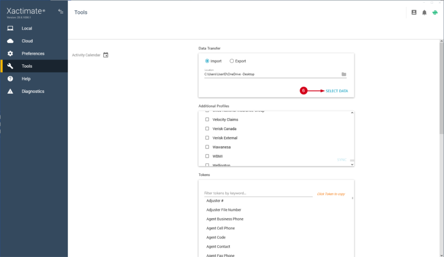
Task: Check the Verisk Canada profile
Action: 207,129
